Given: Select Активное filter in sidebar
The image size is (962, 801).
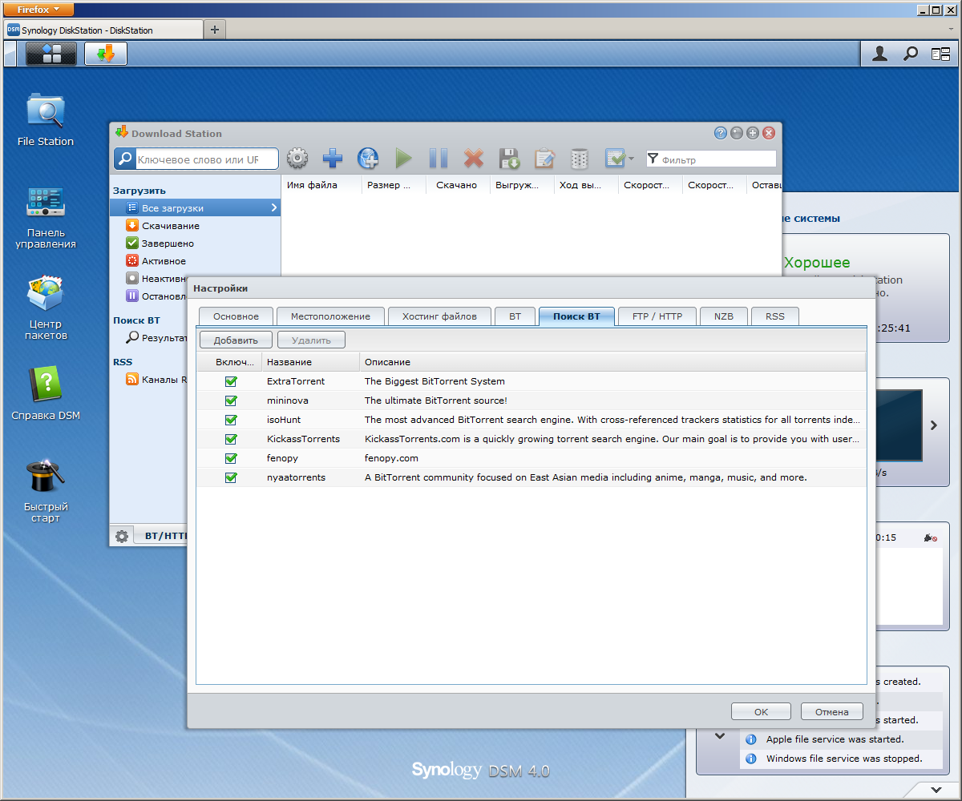Looking at the screenshot, I should (195, 261).
